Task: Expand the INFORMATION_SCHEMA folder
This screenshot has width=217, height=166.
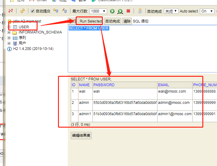Action: 9,33
